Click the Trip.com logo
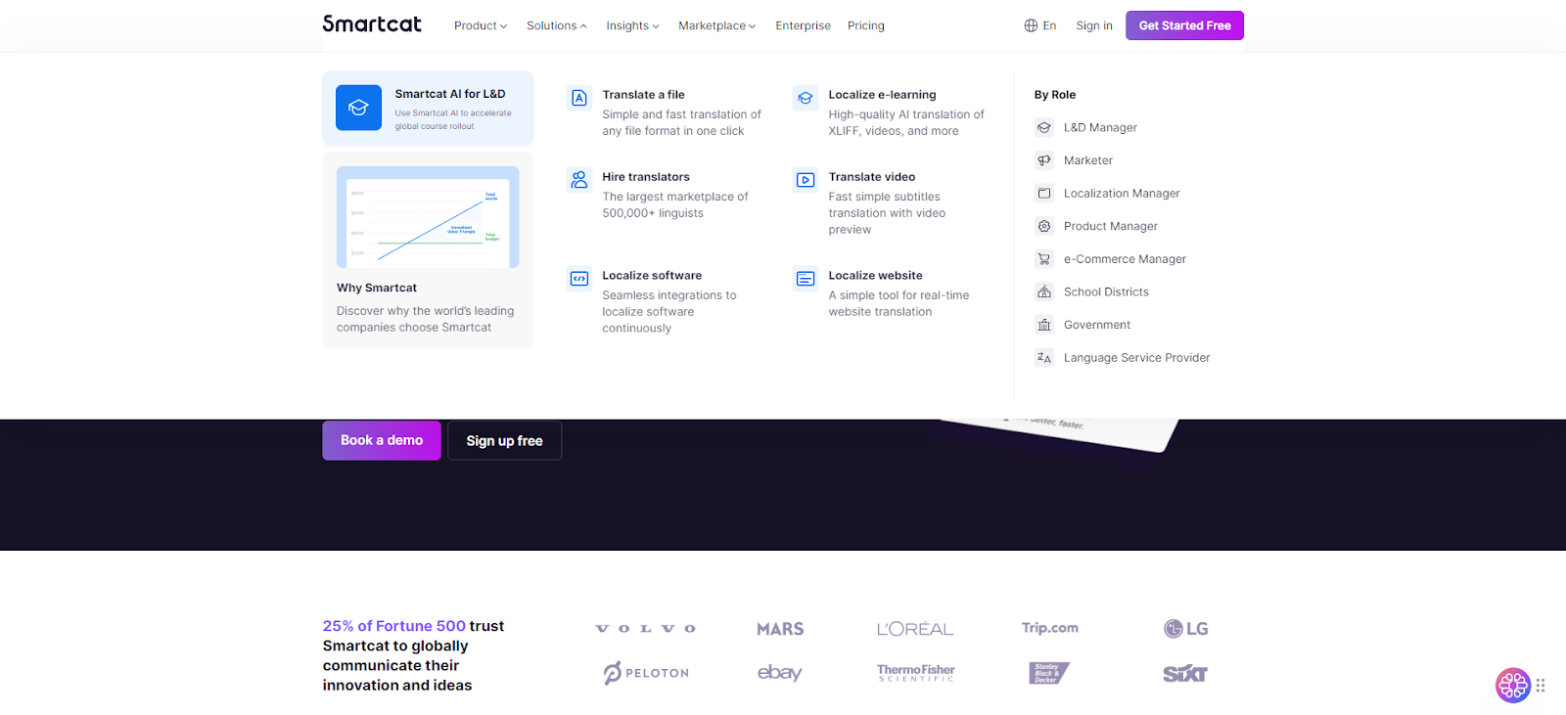Viewport: 1566px width, 715px height. click(1050, 628)
